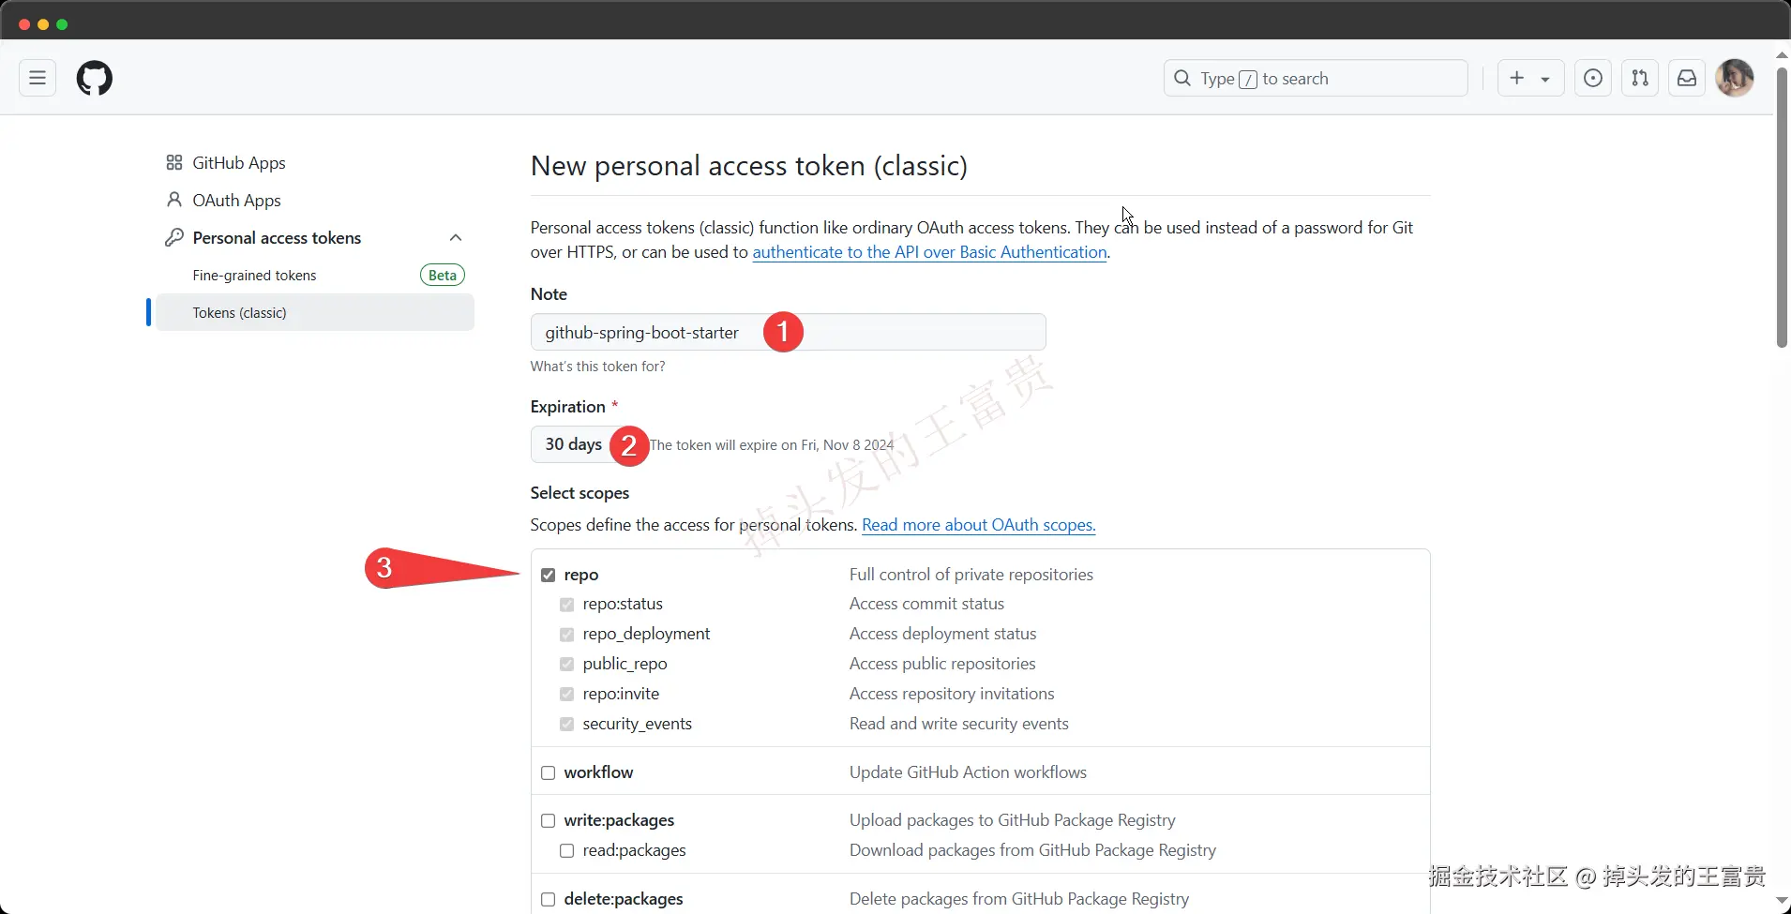Click 'What's this token for?' hint
The height and width of the screenshot is (914, 1791).
[597, 367]
